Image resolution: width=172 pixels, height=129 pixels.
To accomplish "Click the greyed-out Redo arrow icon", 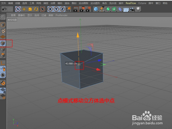I will coord(10,9).
